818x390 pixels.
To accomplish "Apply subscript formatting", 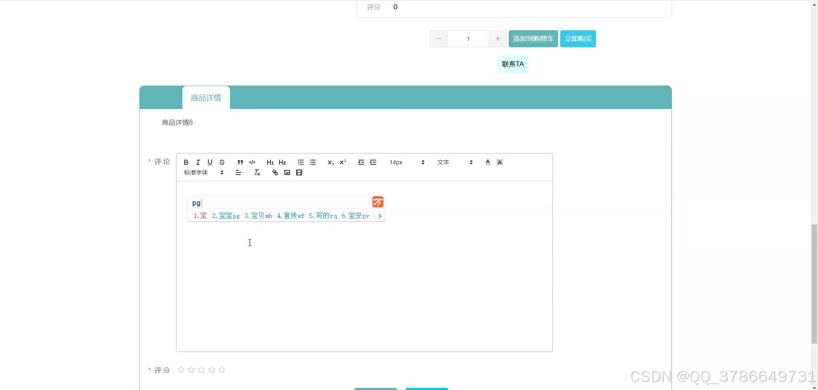I will point(331,162).
